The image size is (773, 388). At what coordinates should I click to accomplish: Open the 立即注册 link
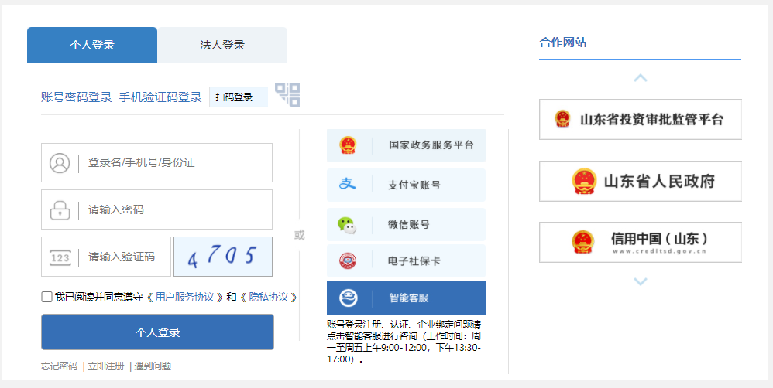click(106, 366)
